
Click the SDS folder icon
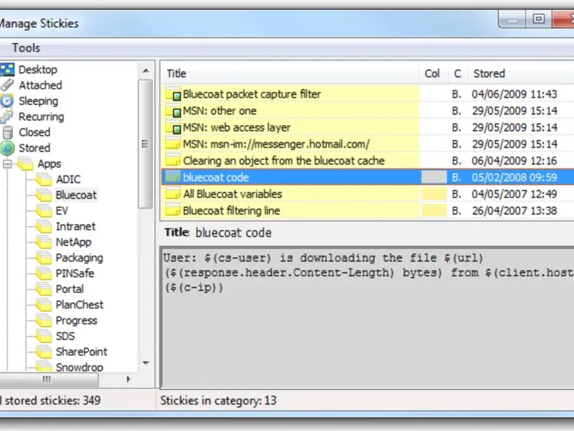[x=44, y=336]
